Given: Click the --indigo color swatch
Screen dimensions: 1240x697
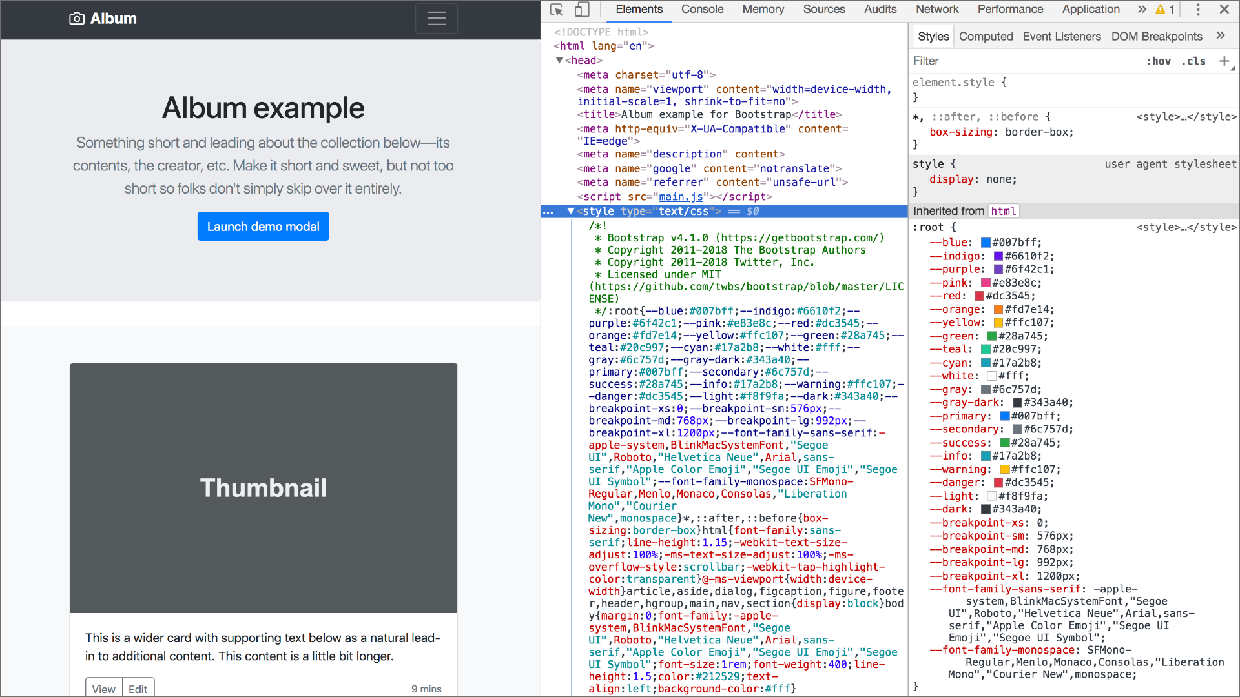Looking at the screenshot, I should pyautogui.click(x=998, y=256).
